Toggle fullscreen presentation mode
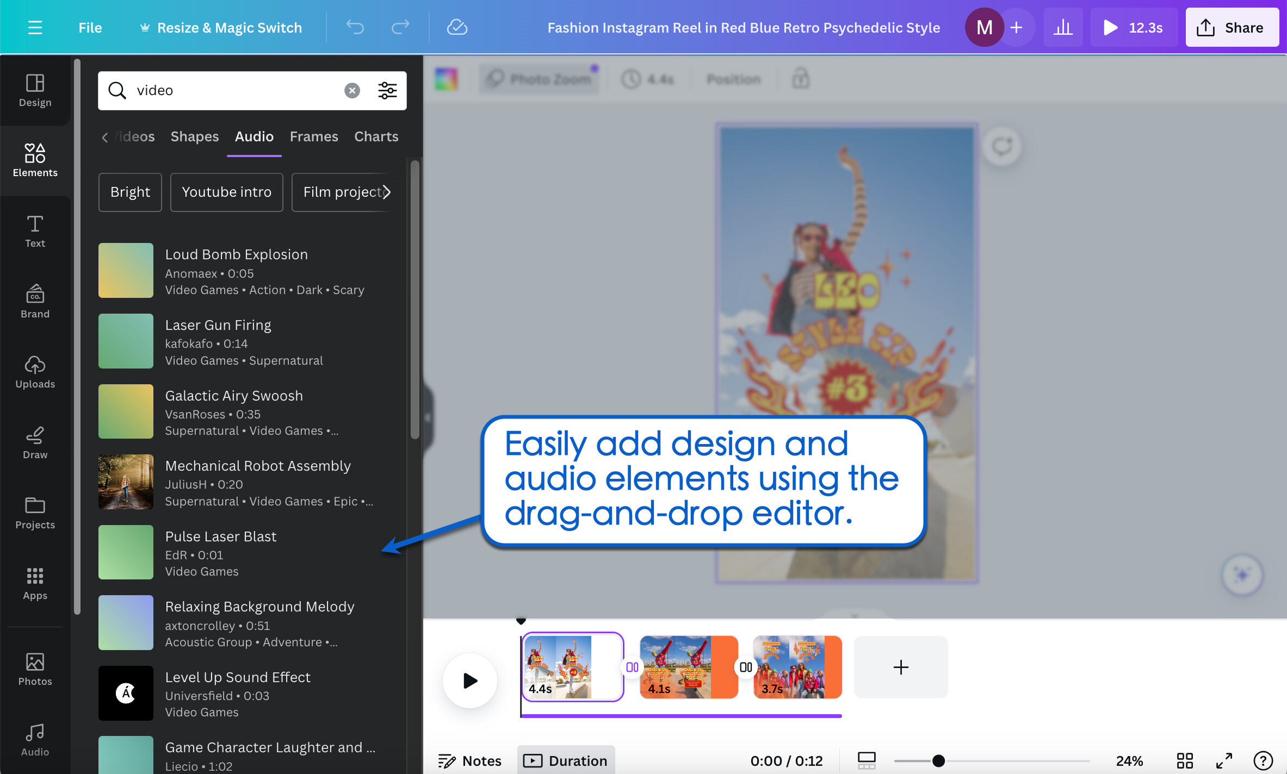This screenshot has width=1287, height=774. (1224, 760)
